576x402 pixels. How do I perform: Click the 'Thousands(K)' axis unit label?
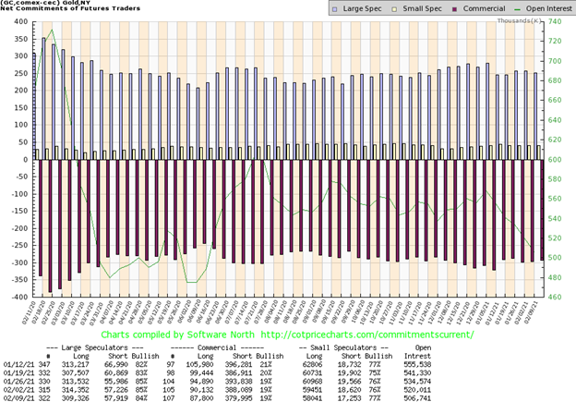(x=519, y=20)
